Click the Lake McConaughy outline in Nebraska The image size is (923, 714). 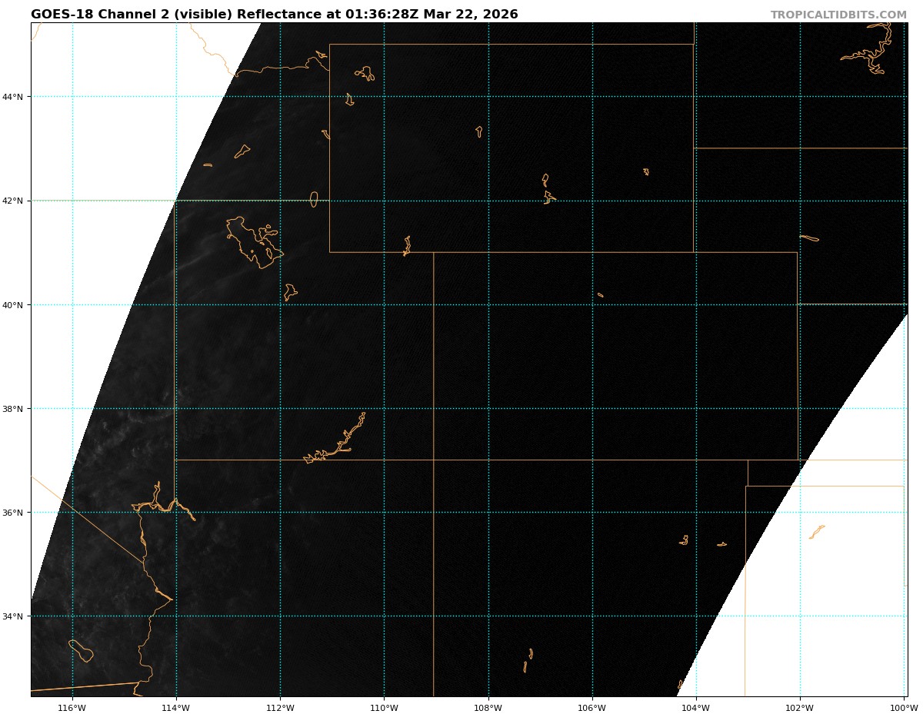[809, 237]
